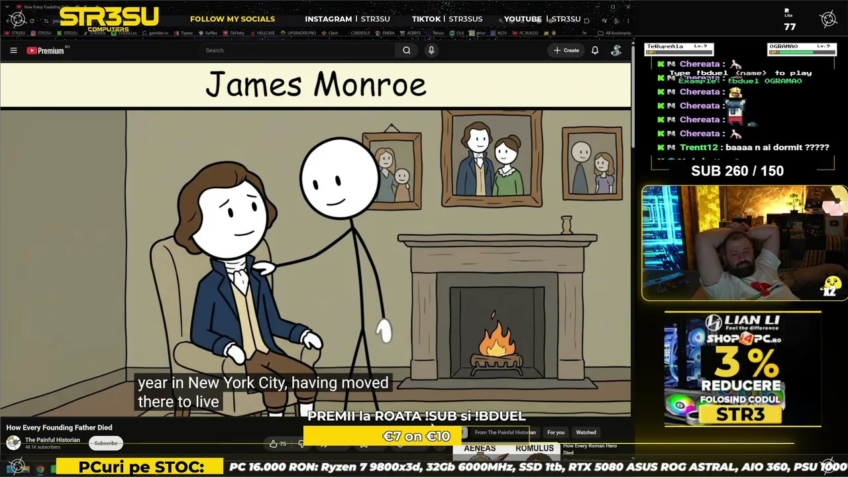The height and width of the screenshot is (477, 848).
Task: Click the YouTube search magnifier button
Action: click(x=407, y=50)
